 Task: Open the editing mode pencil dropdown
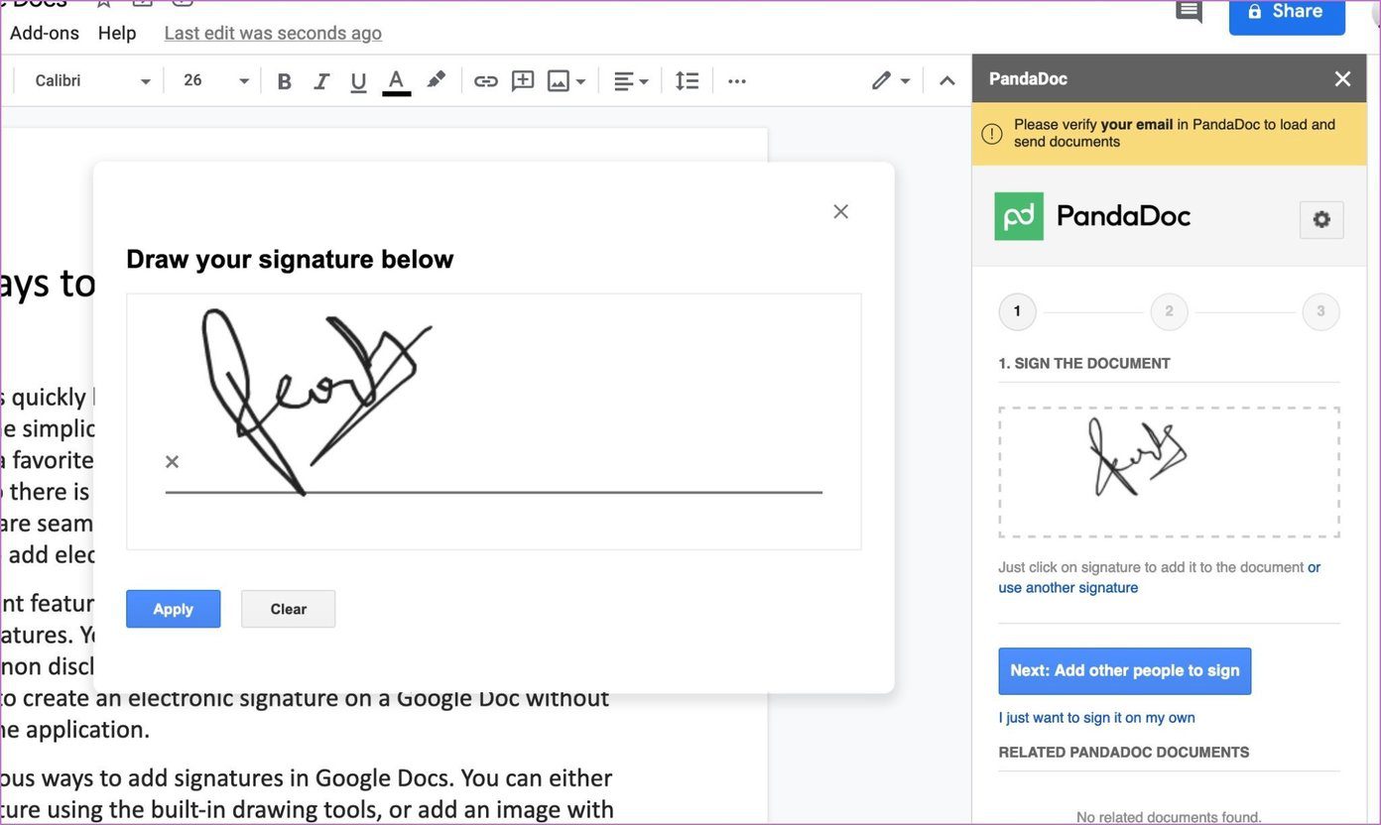pos(891,81)
